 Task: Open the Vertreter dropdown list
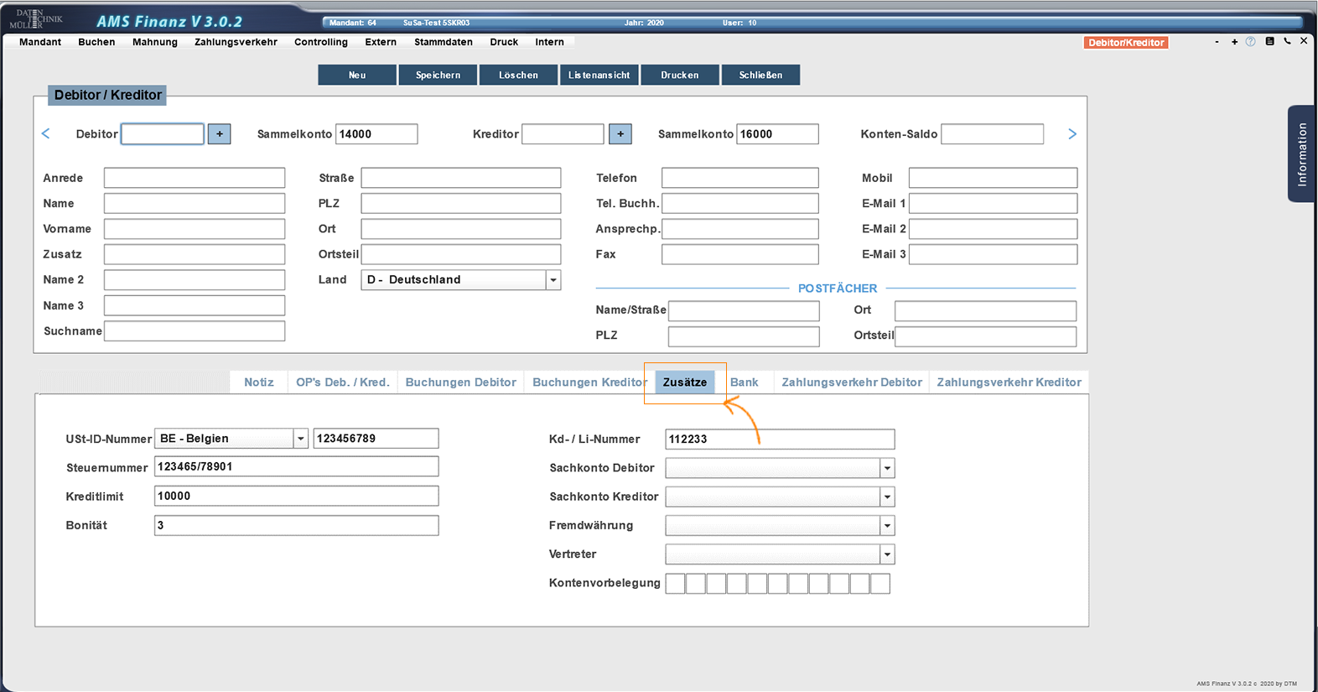[x=886, y=554]
